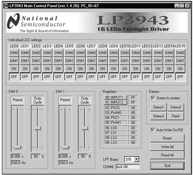Click the DIM 0 duty cycle percent field

(x=36, y=156)
